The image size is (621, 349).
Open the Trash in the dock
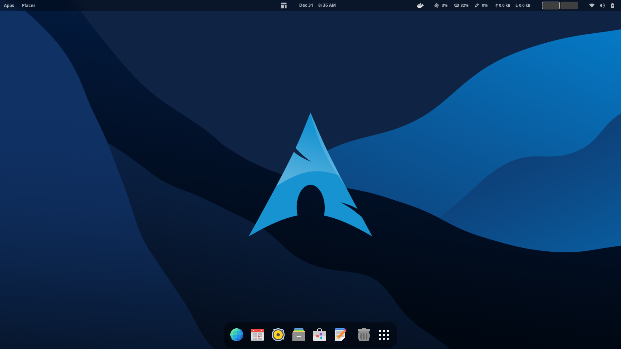pyautogui.click(x=364, y=335)
